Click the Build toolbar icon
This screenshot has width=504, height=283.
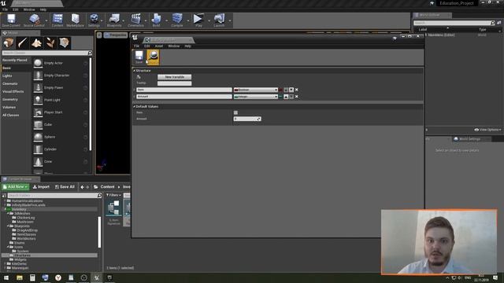tap(156, 20)
